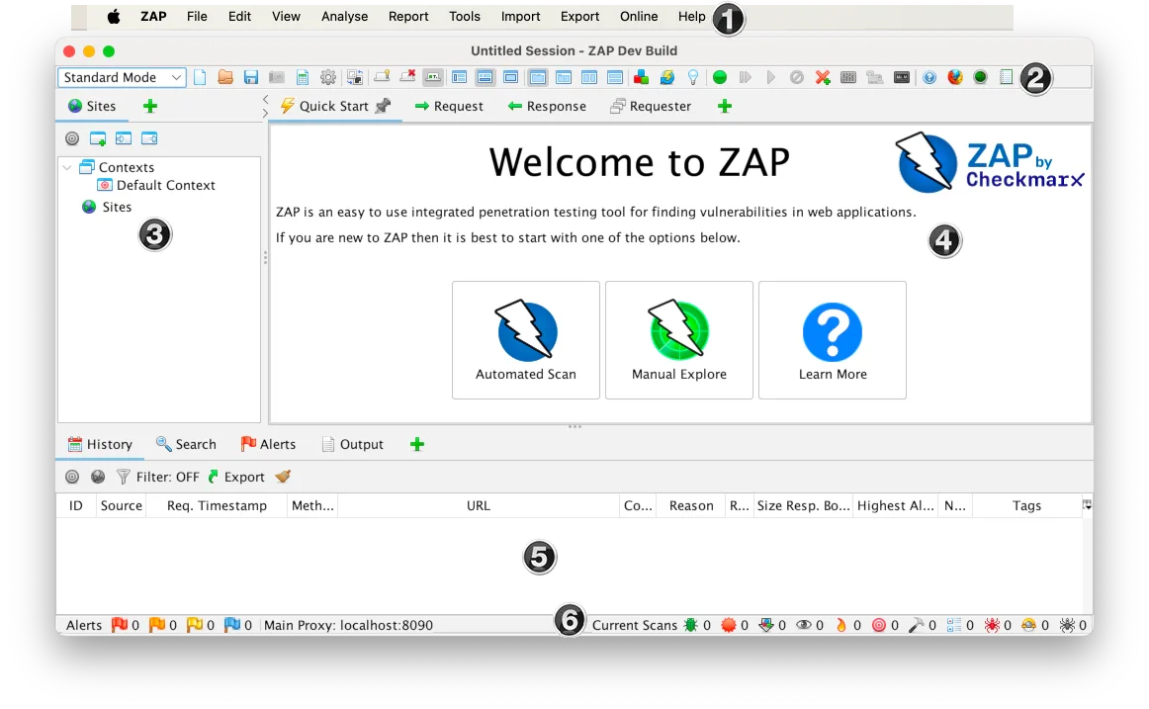Enable break on all requests green toggle
Viewport: 1149px width, 709px height.
click(721, 76)
